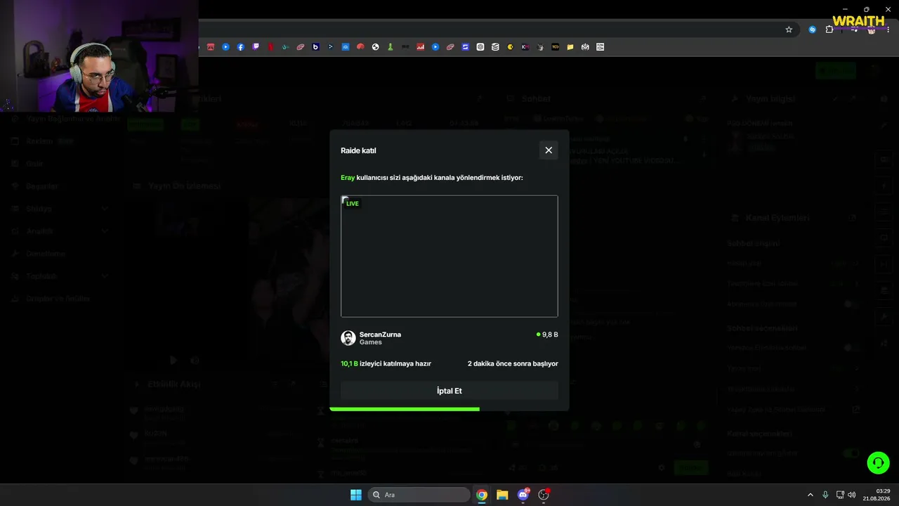
Task: Click "2 dakika önce sonra başlıyor" text
Action: click(x=513, y=363)
